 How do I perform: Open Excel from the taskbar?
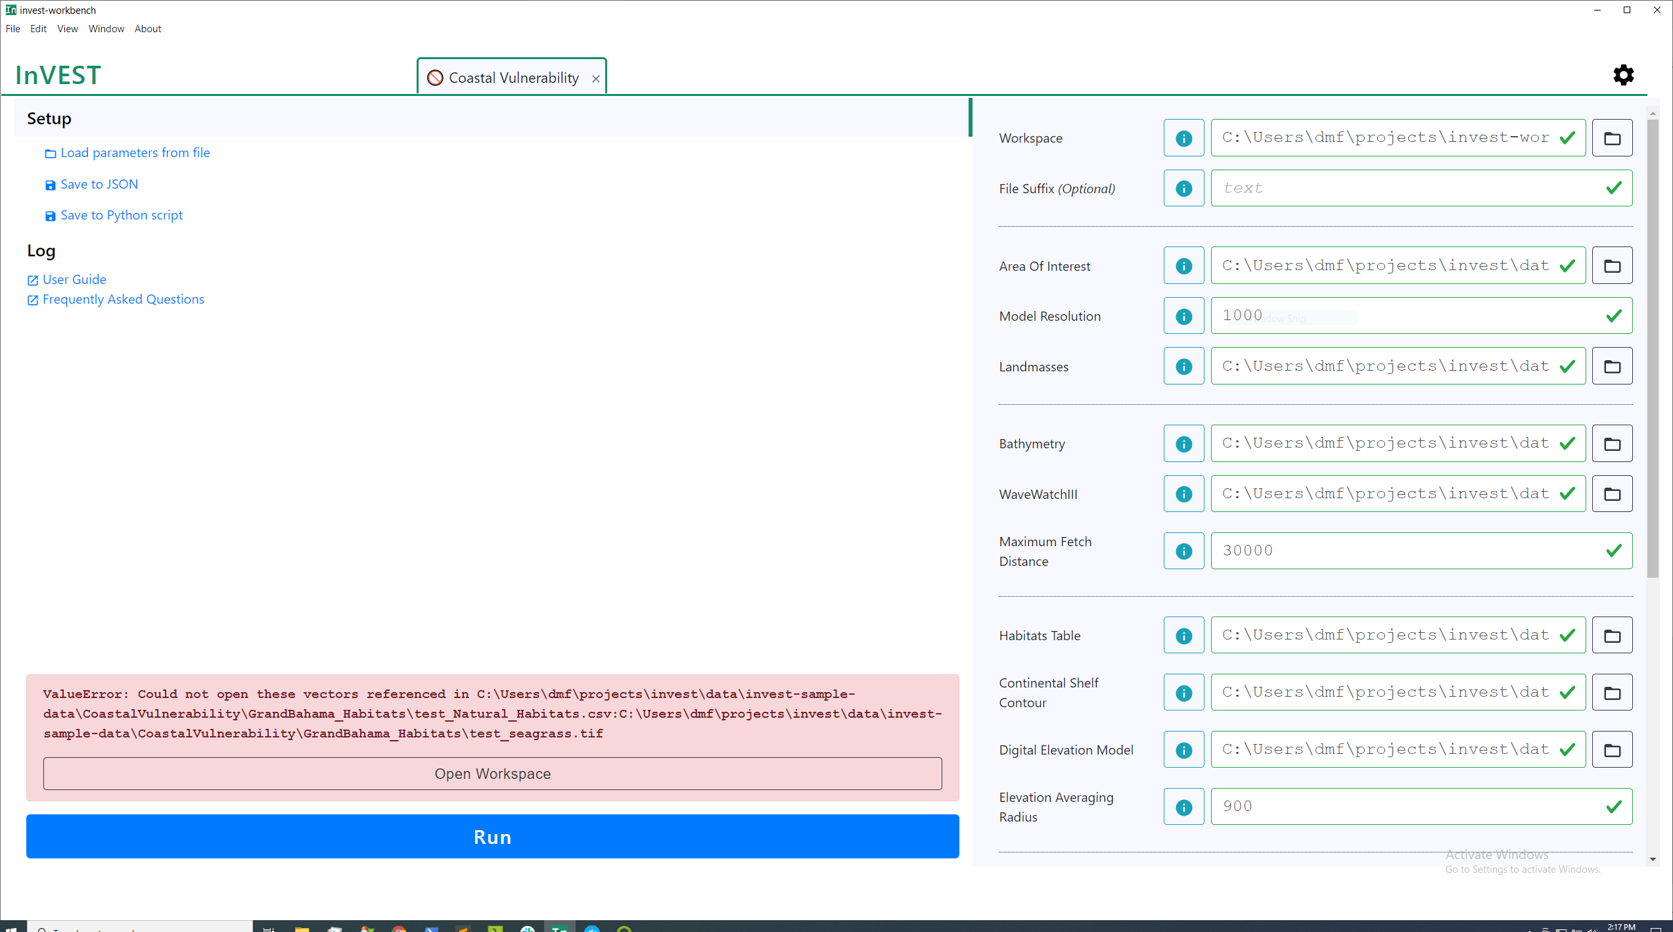pyautogui.click(x=495, y=929)
